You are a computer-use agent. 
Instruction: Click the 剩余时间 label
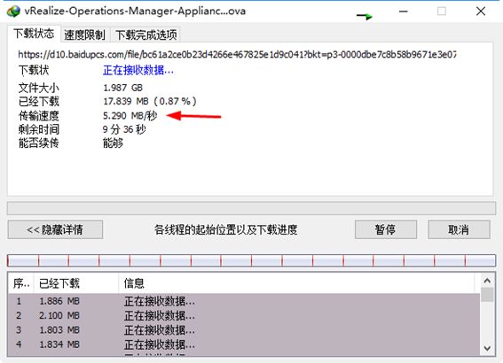click(x=39, y=129)
